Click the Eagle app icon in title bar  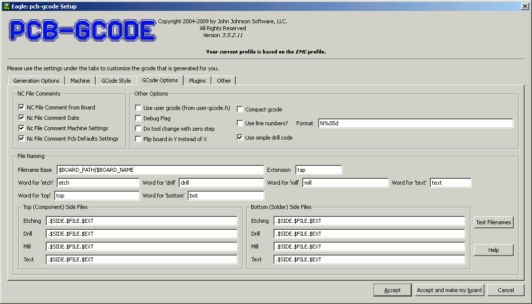click(x=6, y=6)
